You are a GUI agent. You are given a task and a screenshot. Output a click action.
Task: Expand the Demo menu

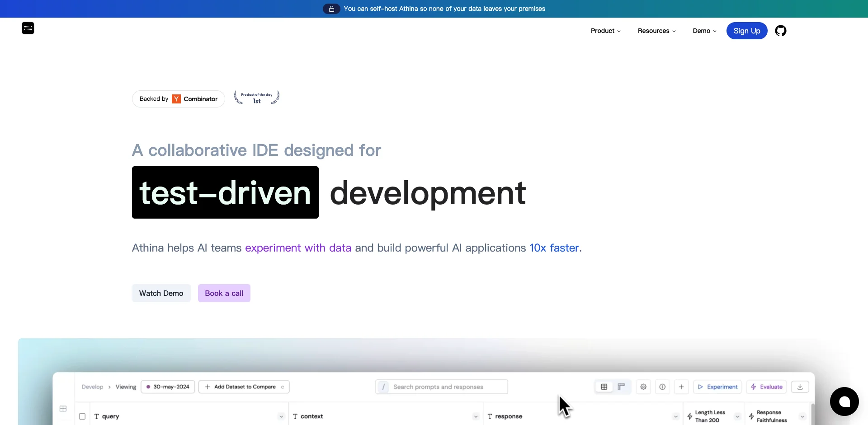click(x=704, y=31)
